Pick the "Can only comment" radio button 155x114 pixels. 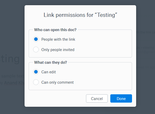point(36,82)
